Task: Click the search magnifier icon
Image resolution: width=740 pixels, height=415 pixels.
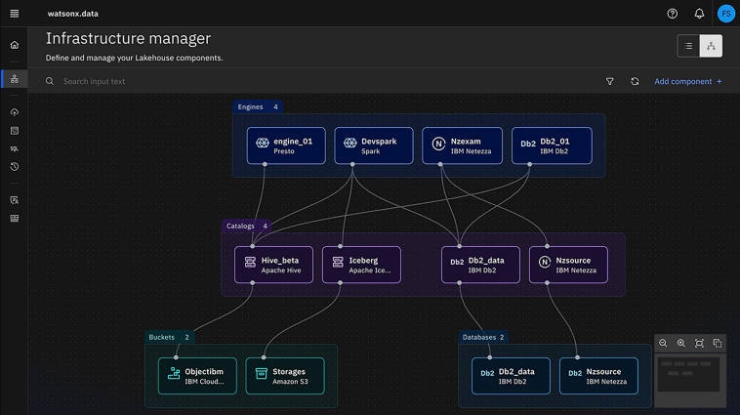Action: point(50,81)
